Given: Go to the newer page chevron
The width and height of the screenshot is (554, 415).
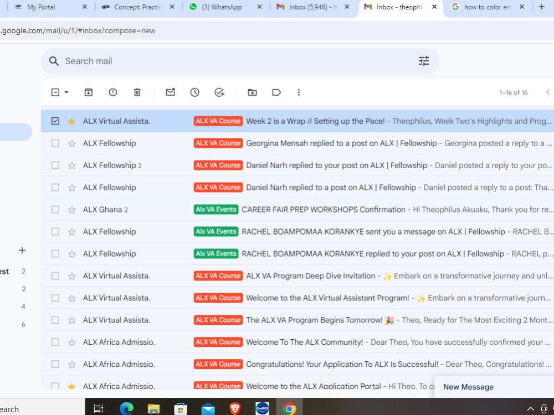Looking at the screenshot, I should coord(548,92).
